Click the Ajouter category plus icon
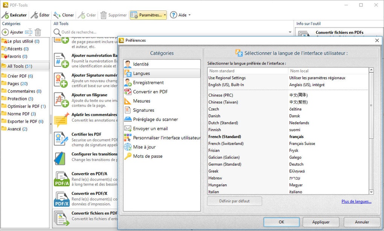This screenshot has width=384, height=231. (5, 32)
